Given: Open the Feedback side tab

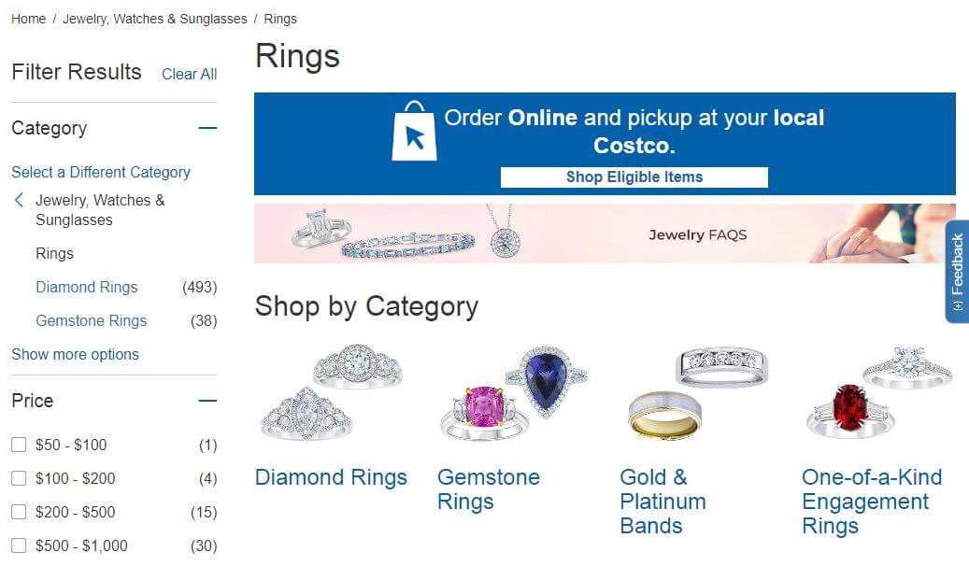Looking at the screenshot, I should click(x=957, y=272).
